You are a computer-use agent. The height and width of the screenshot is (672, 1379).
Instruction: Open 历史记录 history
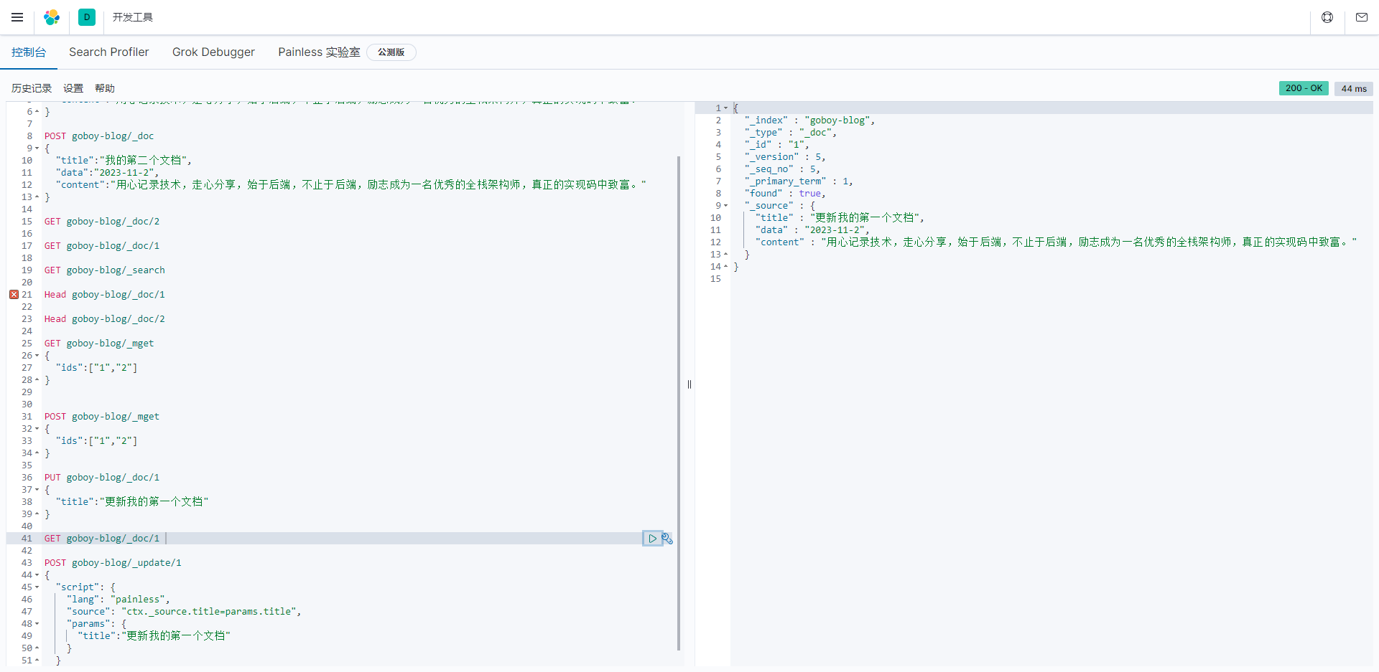click(x=32, y=88)
